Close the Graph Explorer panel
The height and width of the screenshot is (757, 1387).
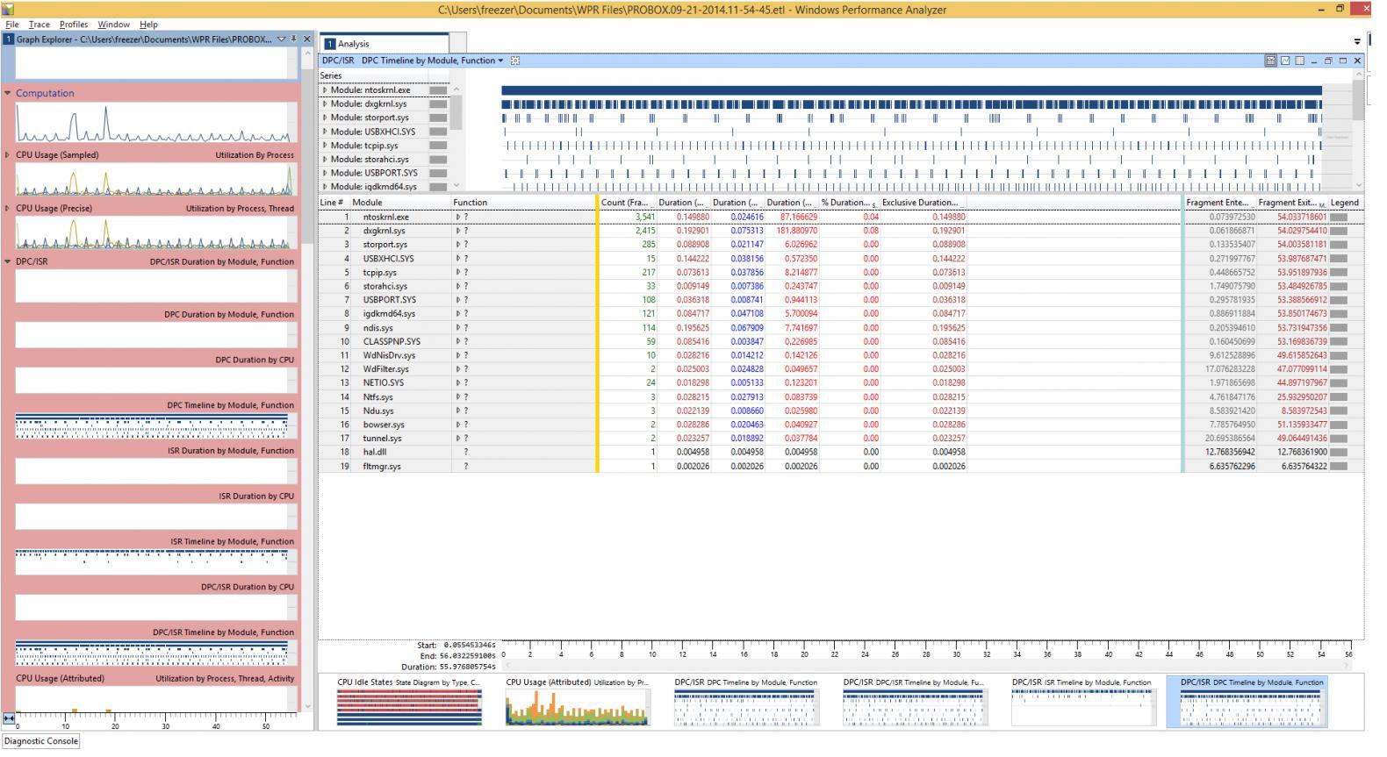(x=306, y=39)
